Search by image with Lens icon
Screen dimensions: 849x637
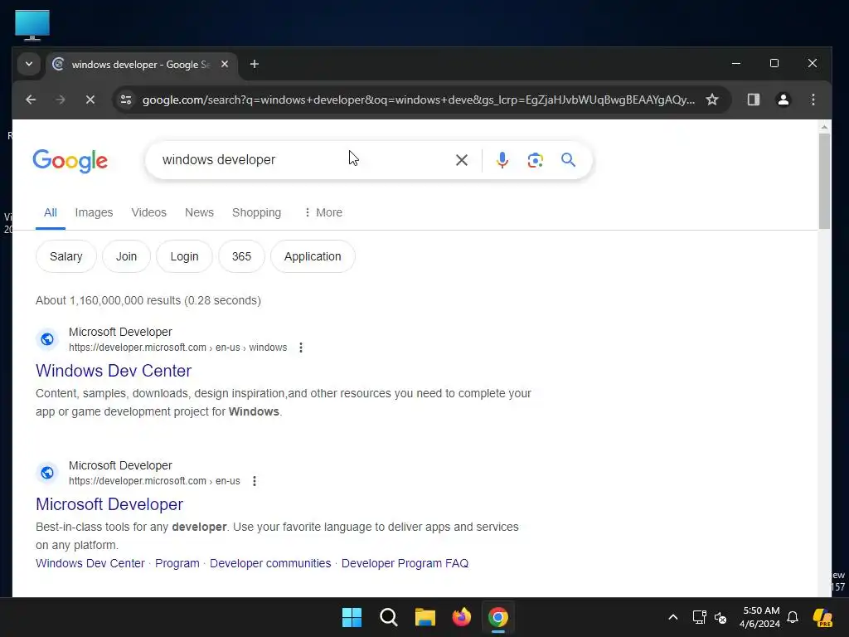(x=535, y=160)
